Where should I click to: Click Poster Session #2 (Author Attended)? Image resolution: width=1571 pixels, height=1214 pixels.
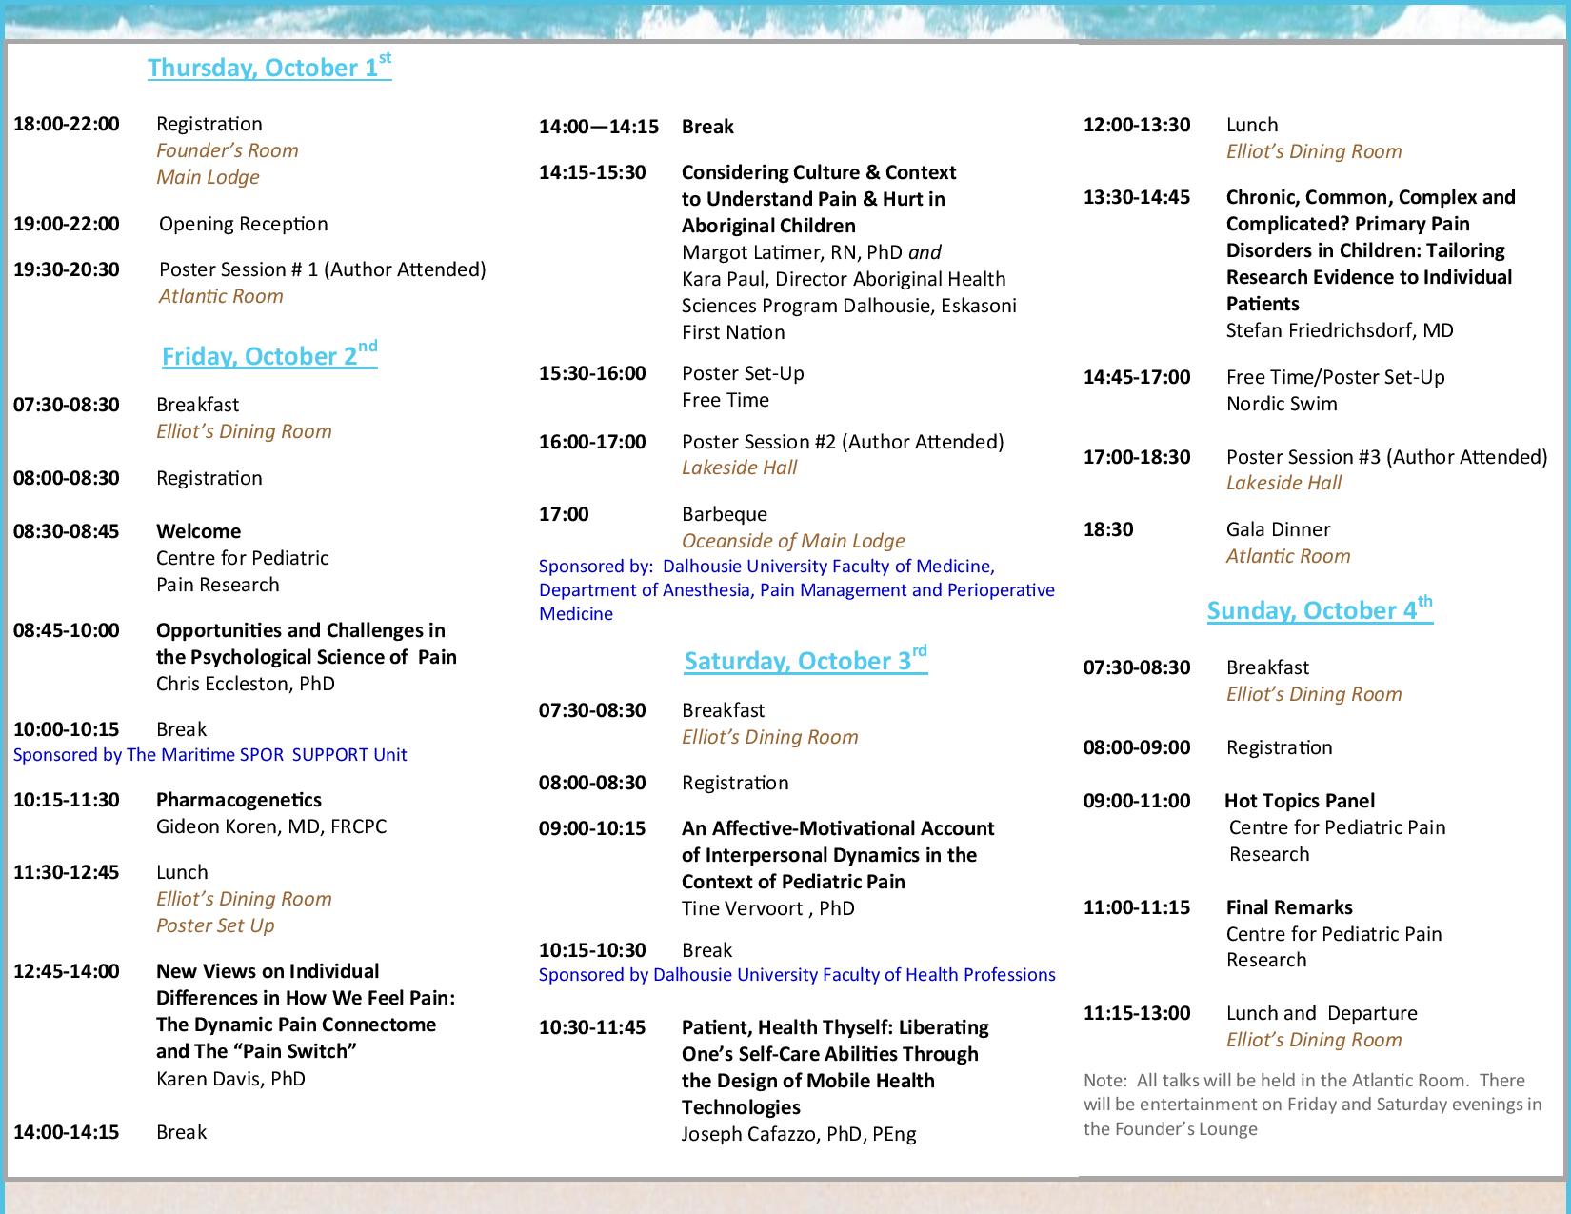pos(843,442)
